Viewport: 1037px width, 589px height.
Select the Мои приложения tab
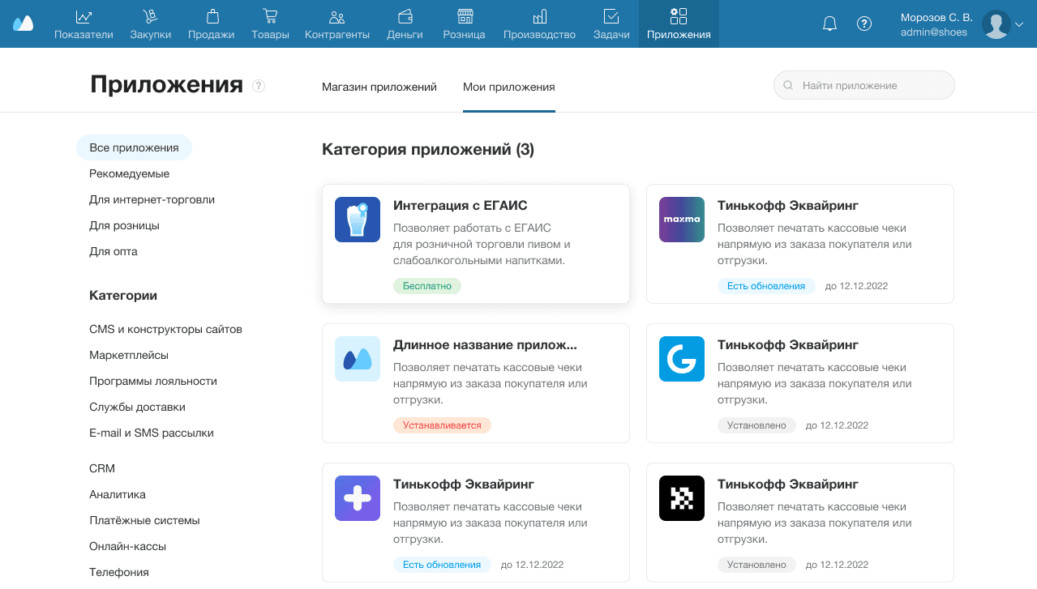pos(508,87)
